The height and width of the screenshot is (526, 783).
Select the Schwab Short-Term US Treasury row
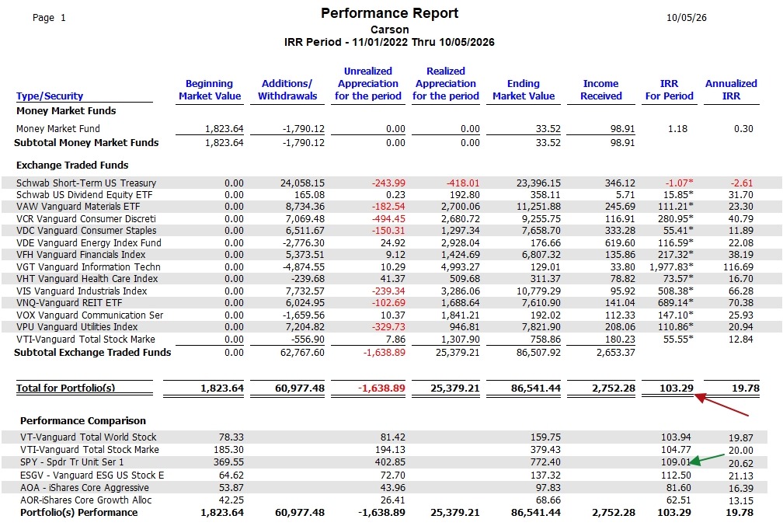(391, 183)
